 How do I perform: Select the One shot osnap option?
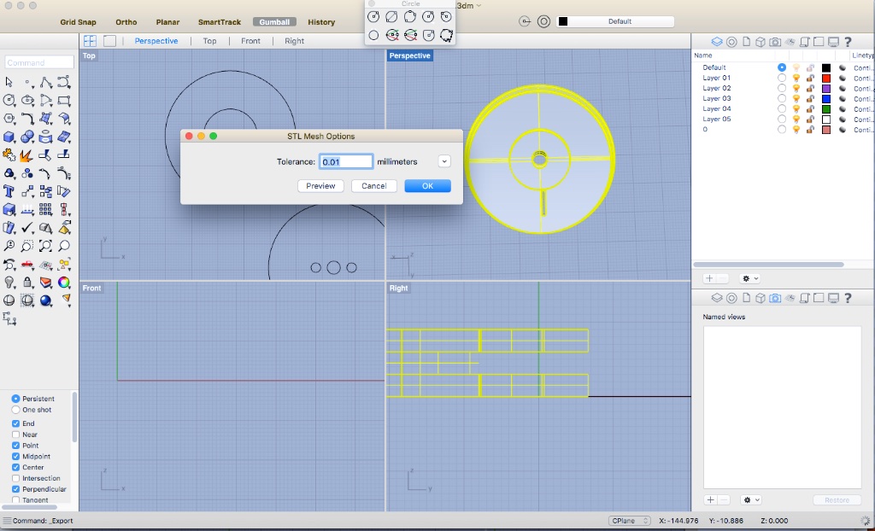(x=15, y=410)
